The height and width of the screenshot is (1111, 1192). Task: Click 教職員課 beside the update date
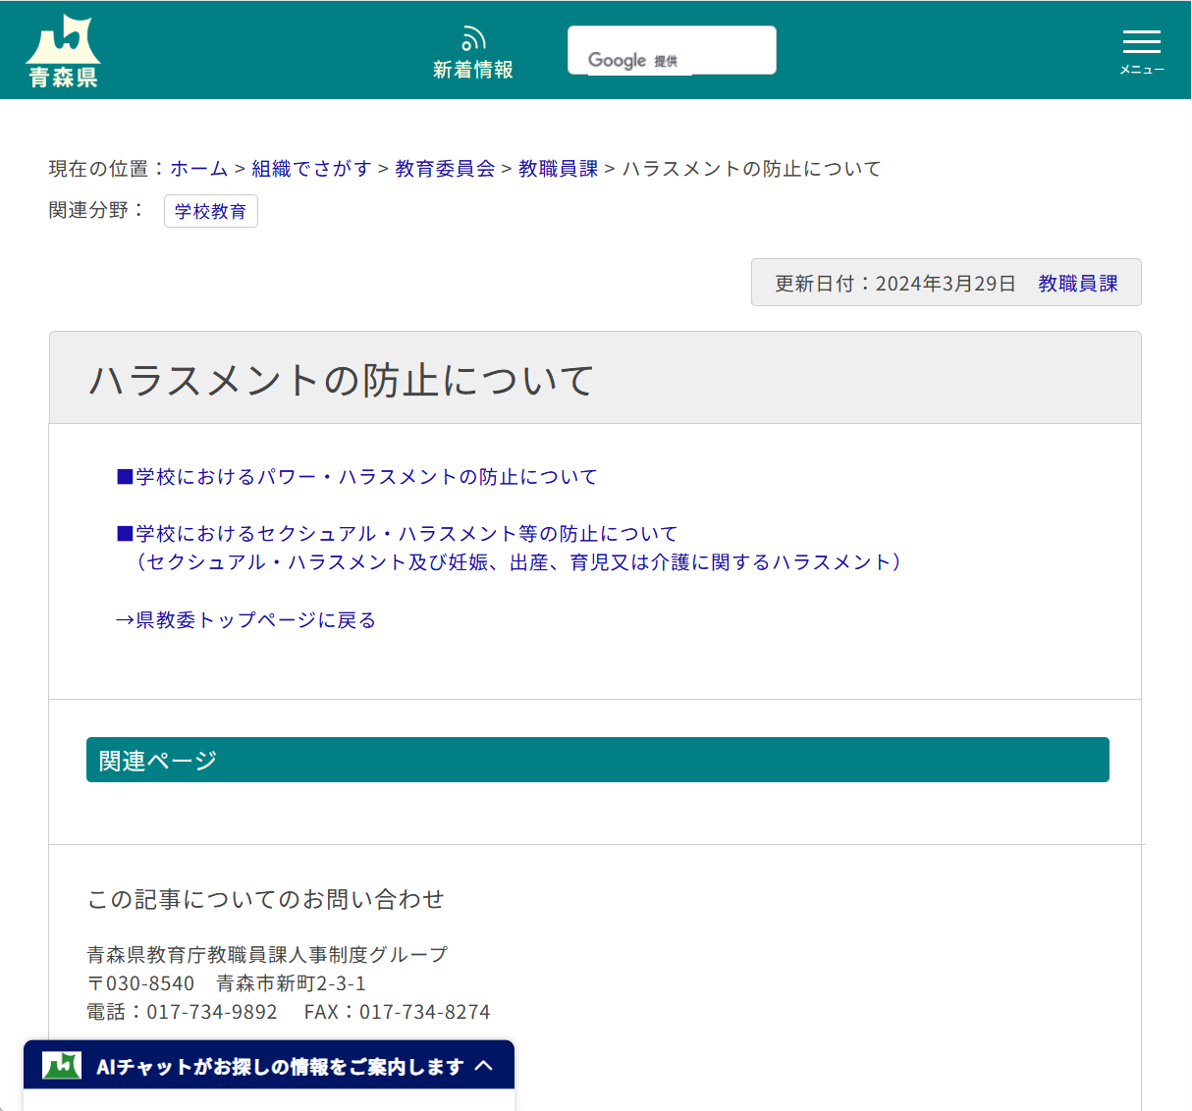[x=1077, y=283]
